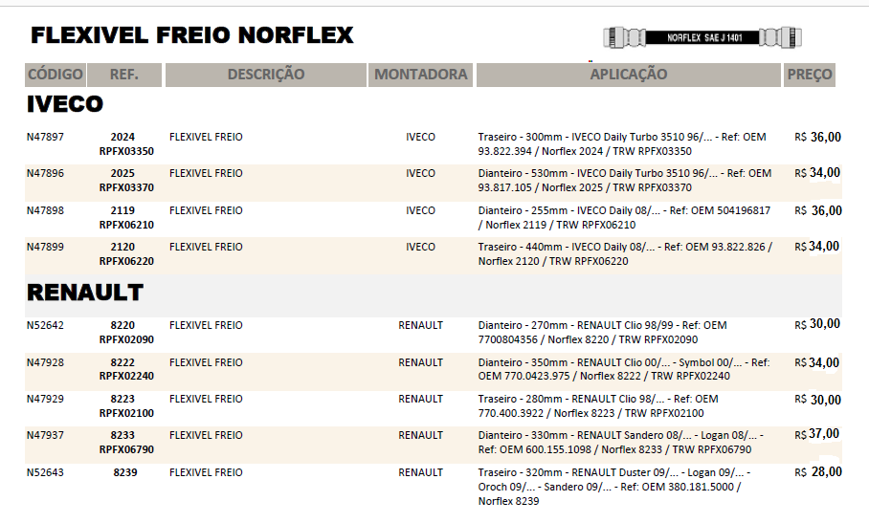Image resolution: width=869 pixels, height=523 pixels.
Task: Click product code N47897
Action: point(46,137)
